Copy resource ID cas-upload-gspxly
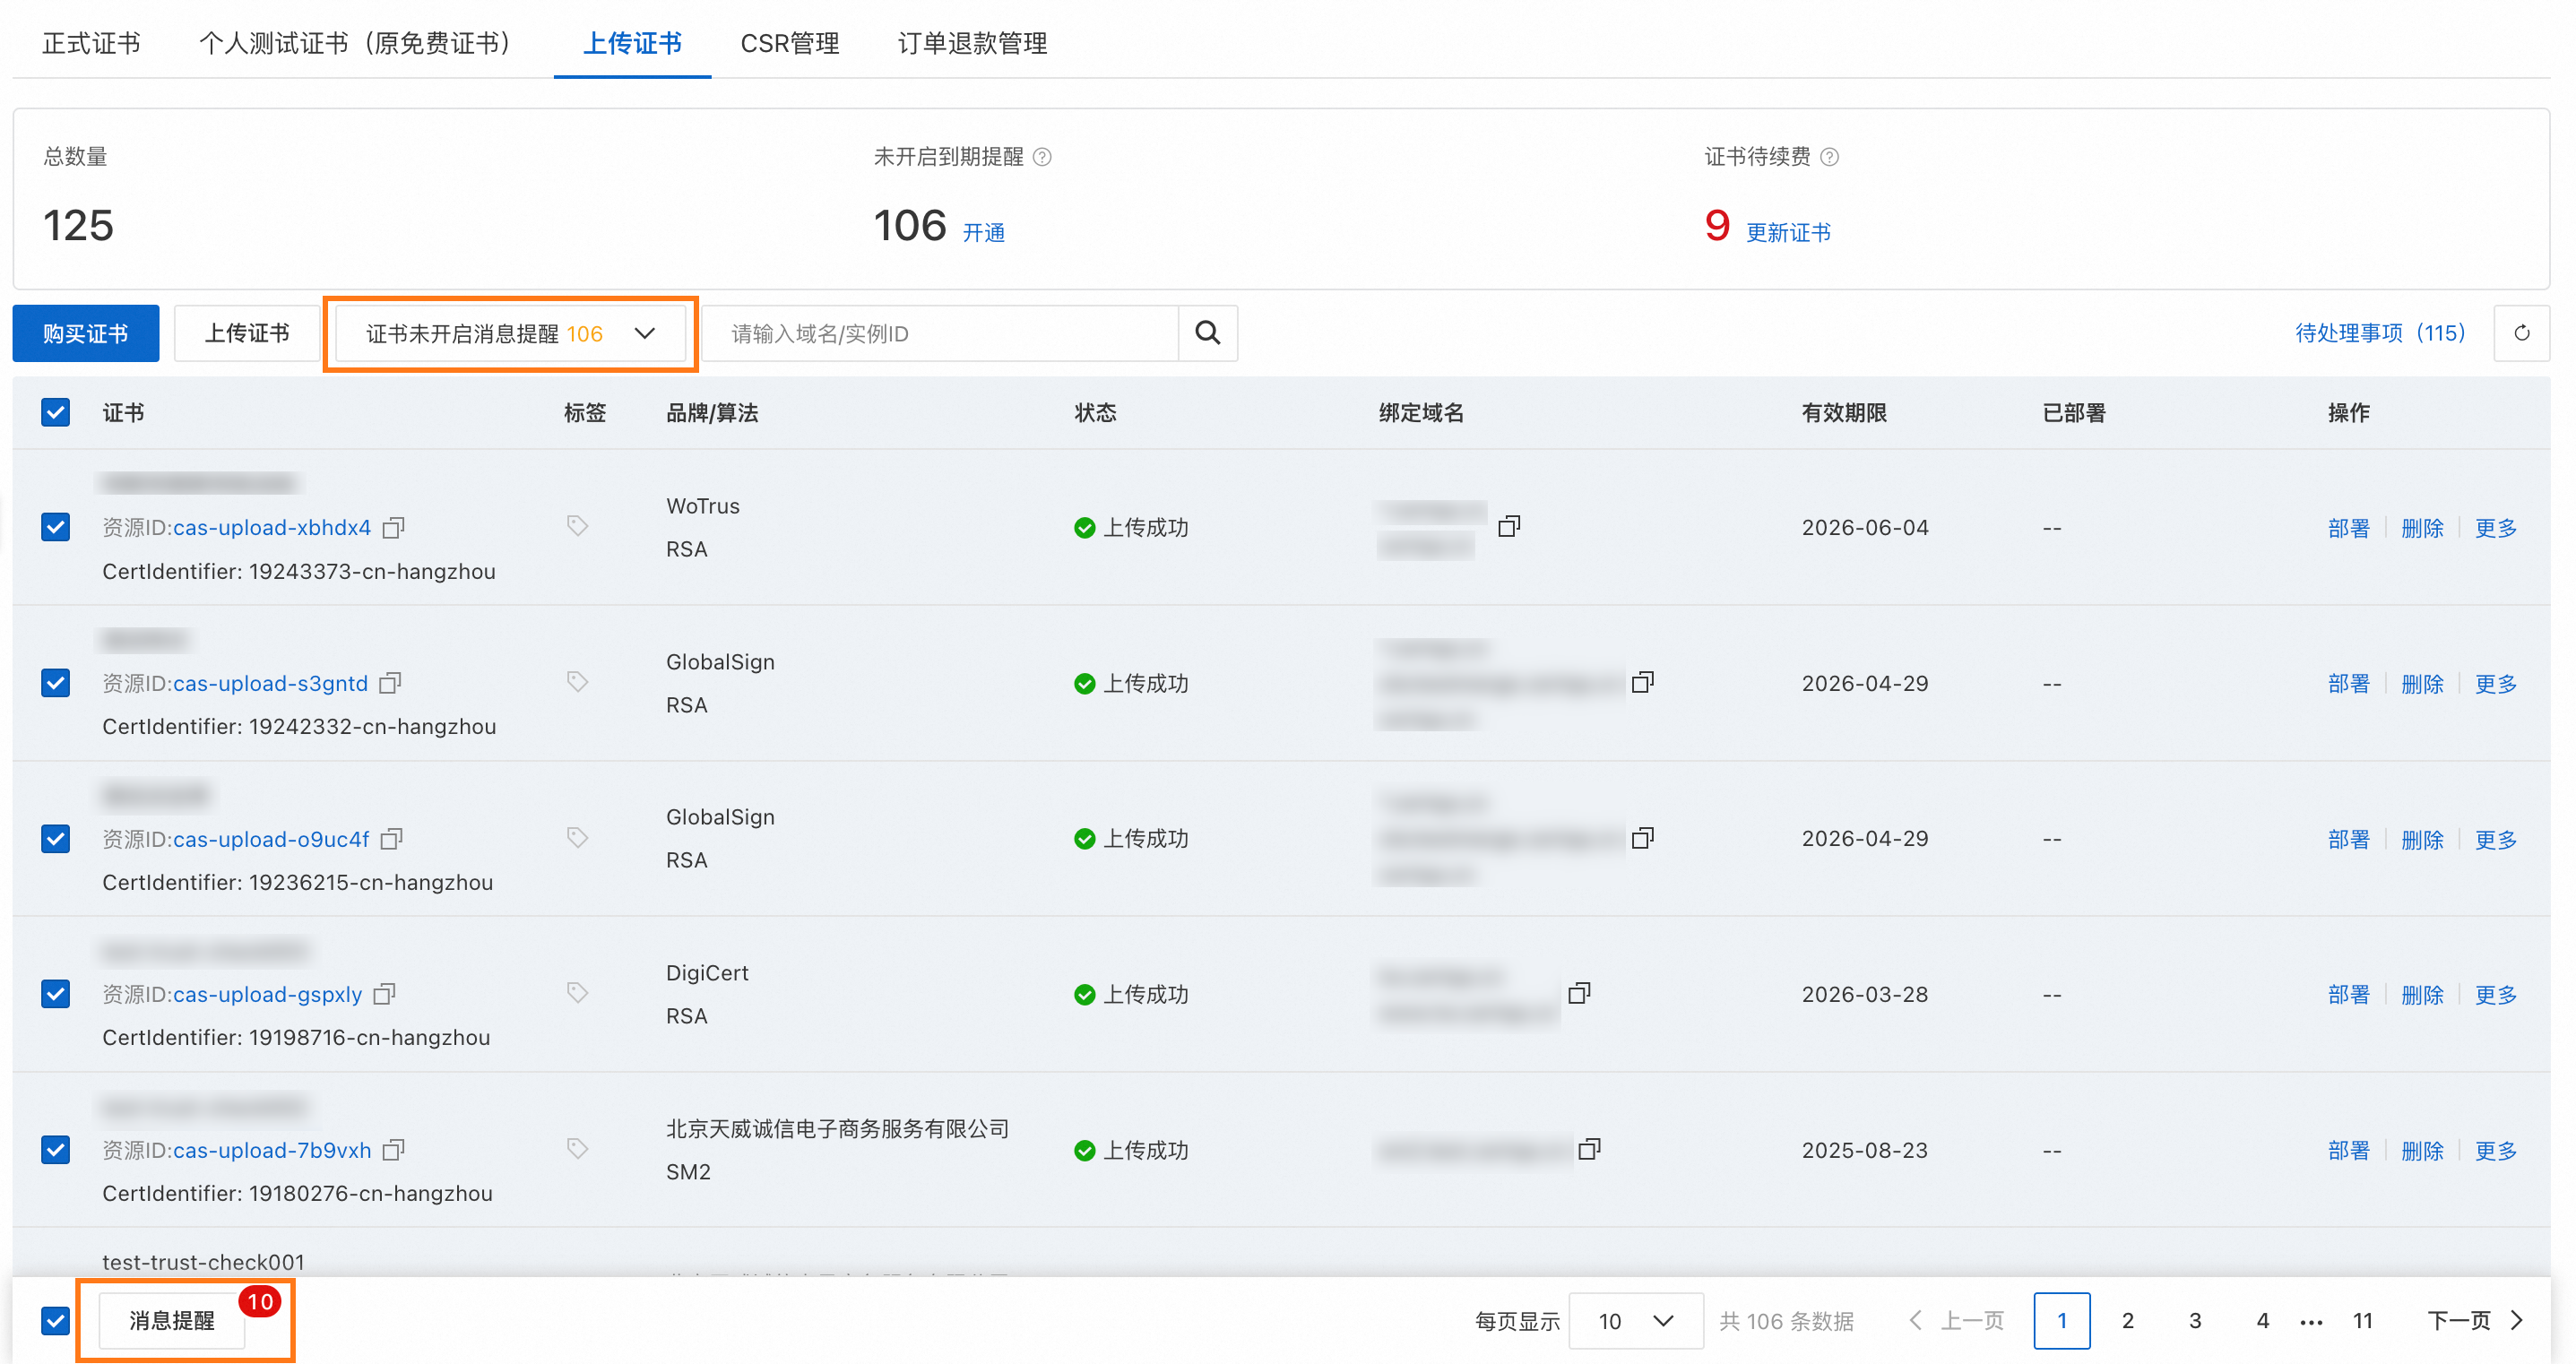Viewport: 2576px width, 1364px height. click(385, 994)
